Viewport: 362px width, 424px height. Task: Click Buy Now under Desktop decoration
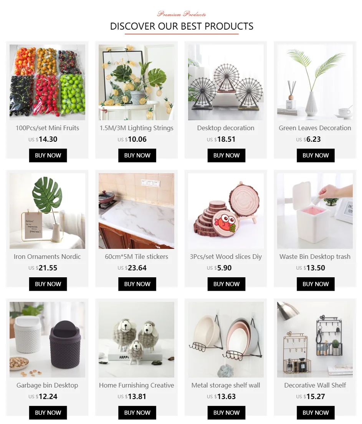[226, 156]
